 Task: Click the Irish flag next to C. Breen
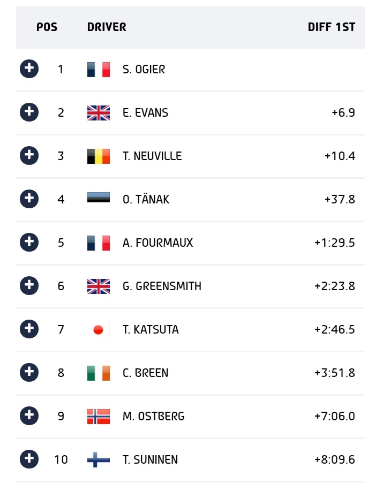pyautogui.click(x=99, y=373)
